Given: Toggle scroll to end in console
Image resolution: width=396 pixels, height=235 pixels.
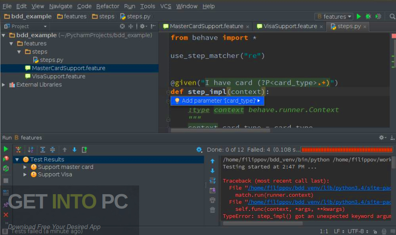Looking at the screenshot, I should point(212,190).
